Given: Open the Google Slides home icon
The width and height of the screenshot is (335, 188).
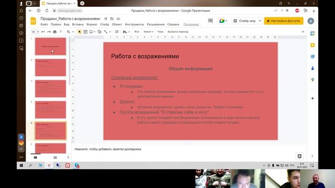Looking at the screenshot, I should click(x=33, y=21).
